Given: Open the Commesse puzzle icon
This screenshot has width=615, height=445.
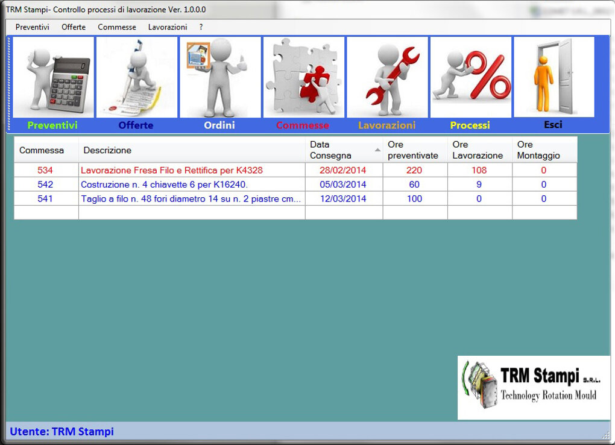Looking at the screenshot, I should (304, 77).
